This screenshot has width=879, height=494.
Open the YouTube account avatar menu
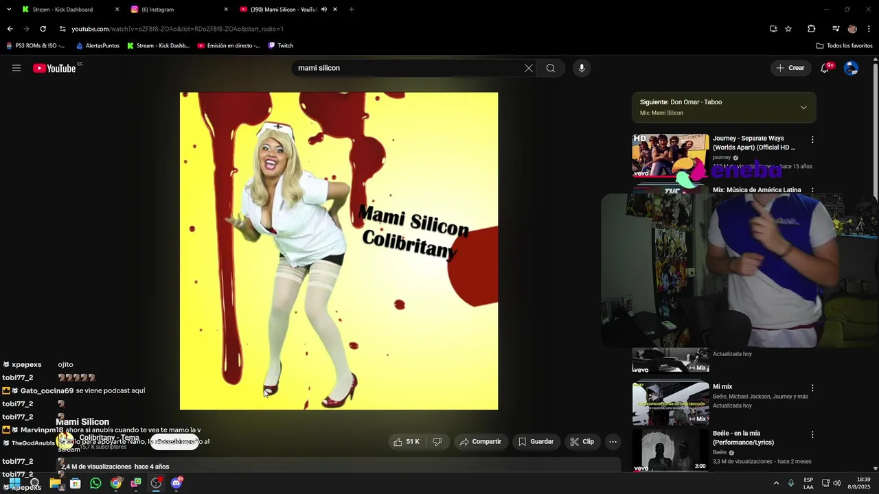click(x=851, y=68)
